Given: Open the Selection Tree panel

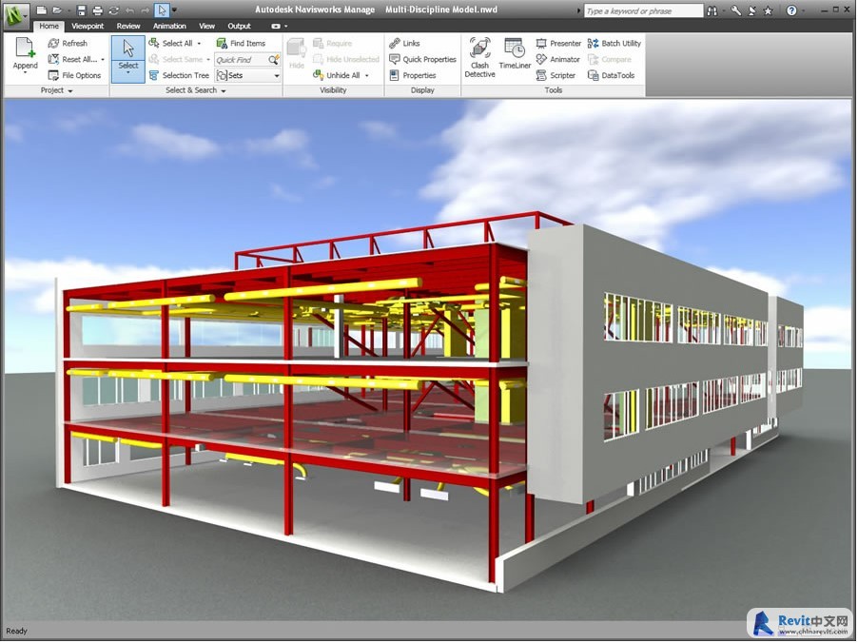Looking at the screenshot, I should (179, 76).
